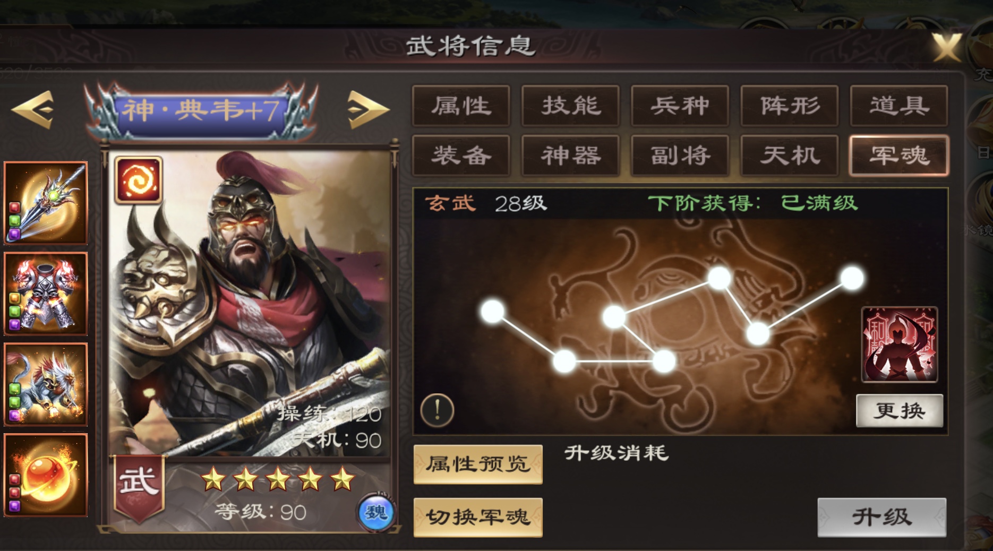Tap the blue 魏 faction badge

[x=376, y=512]
